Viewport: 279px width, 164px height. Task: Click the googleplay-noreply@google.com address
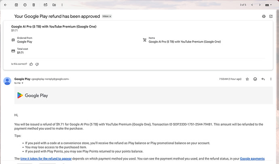click(50, 79)
